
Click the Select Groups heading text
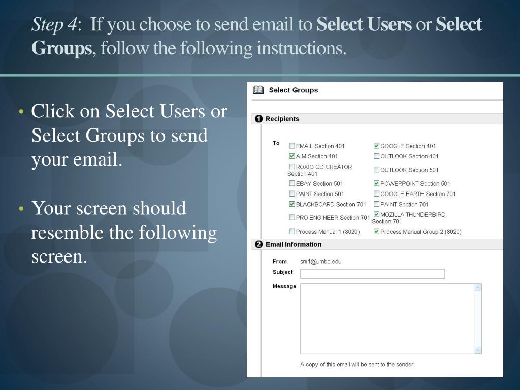pos(293,90)
